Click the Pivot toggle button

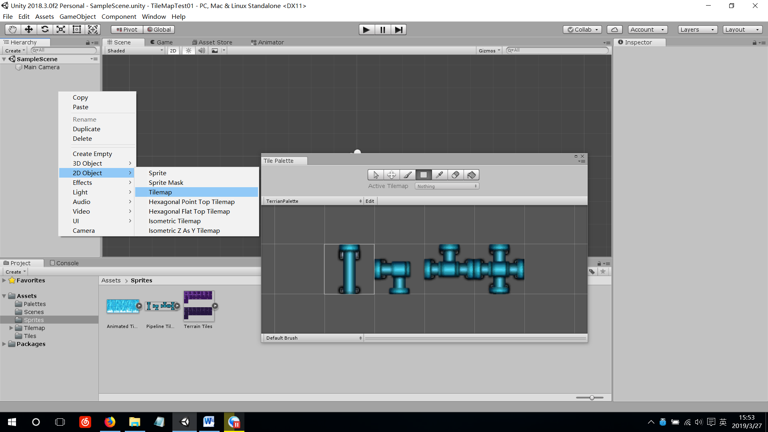[127, 30]
